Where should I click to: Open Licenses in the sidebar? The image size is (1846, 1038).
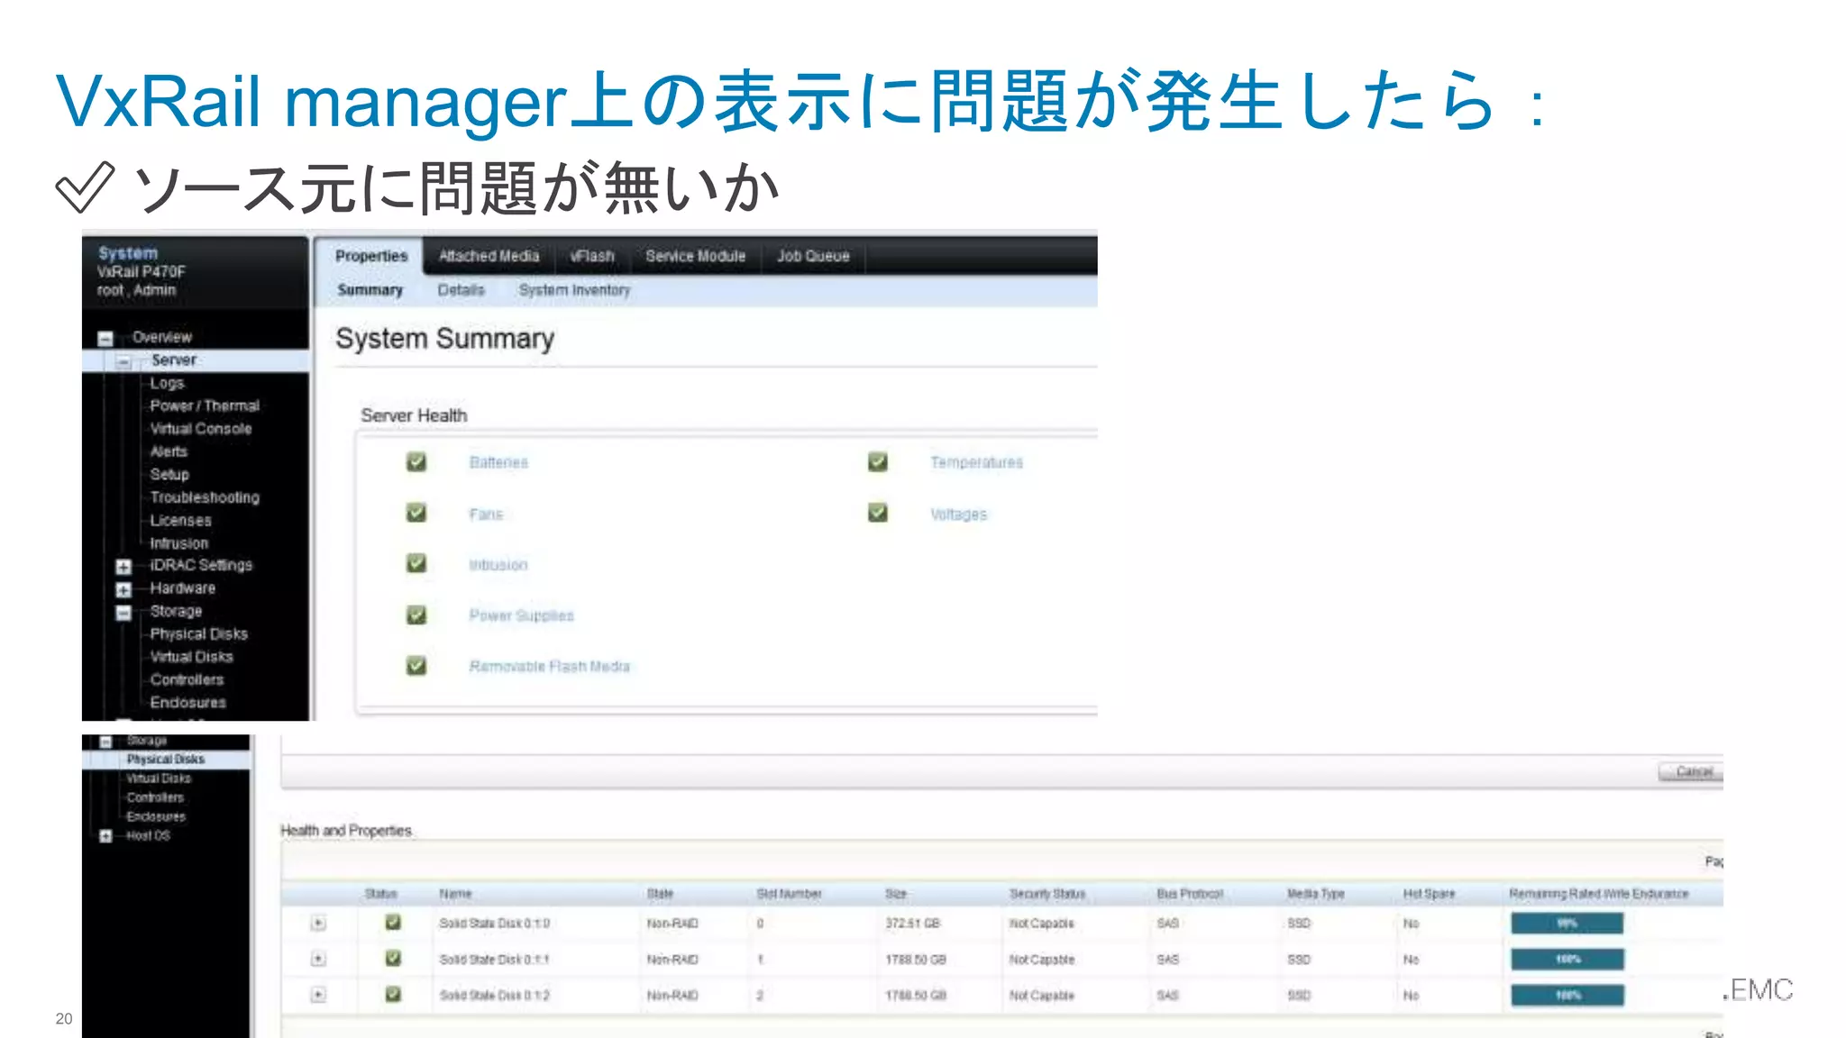coord(180,521)
